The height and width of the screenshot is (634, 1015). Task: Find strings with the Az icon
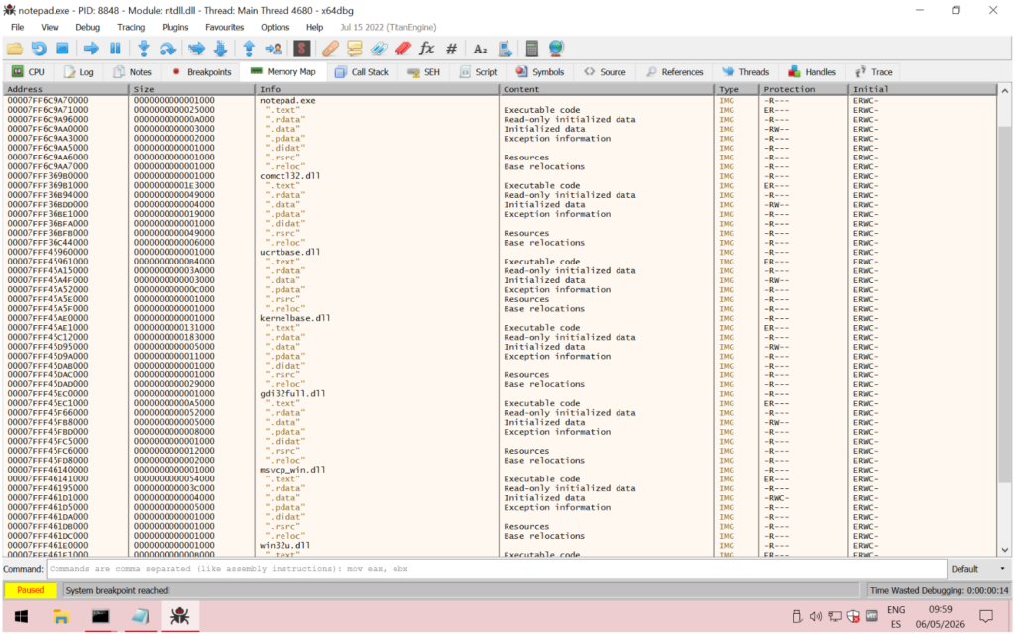480,49
